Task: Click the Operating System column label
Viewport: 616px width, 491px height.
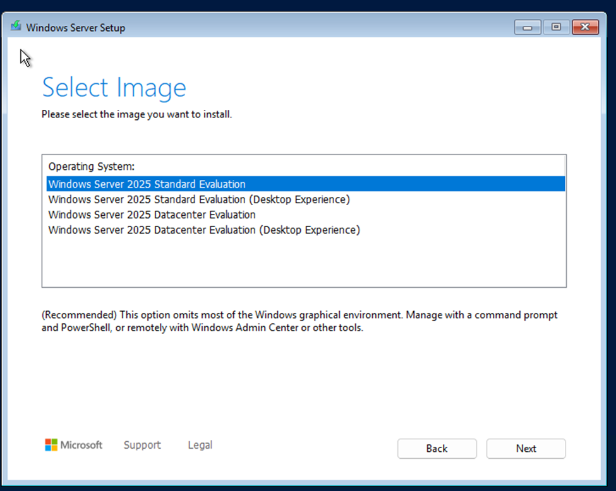Action: 91,167
